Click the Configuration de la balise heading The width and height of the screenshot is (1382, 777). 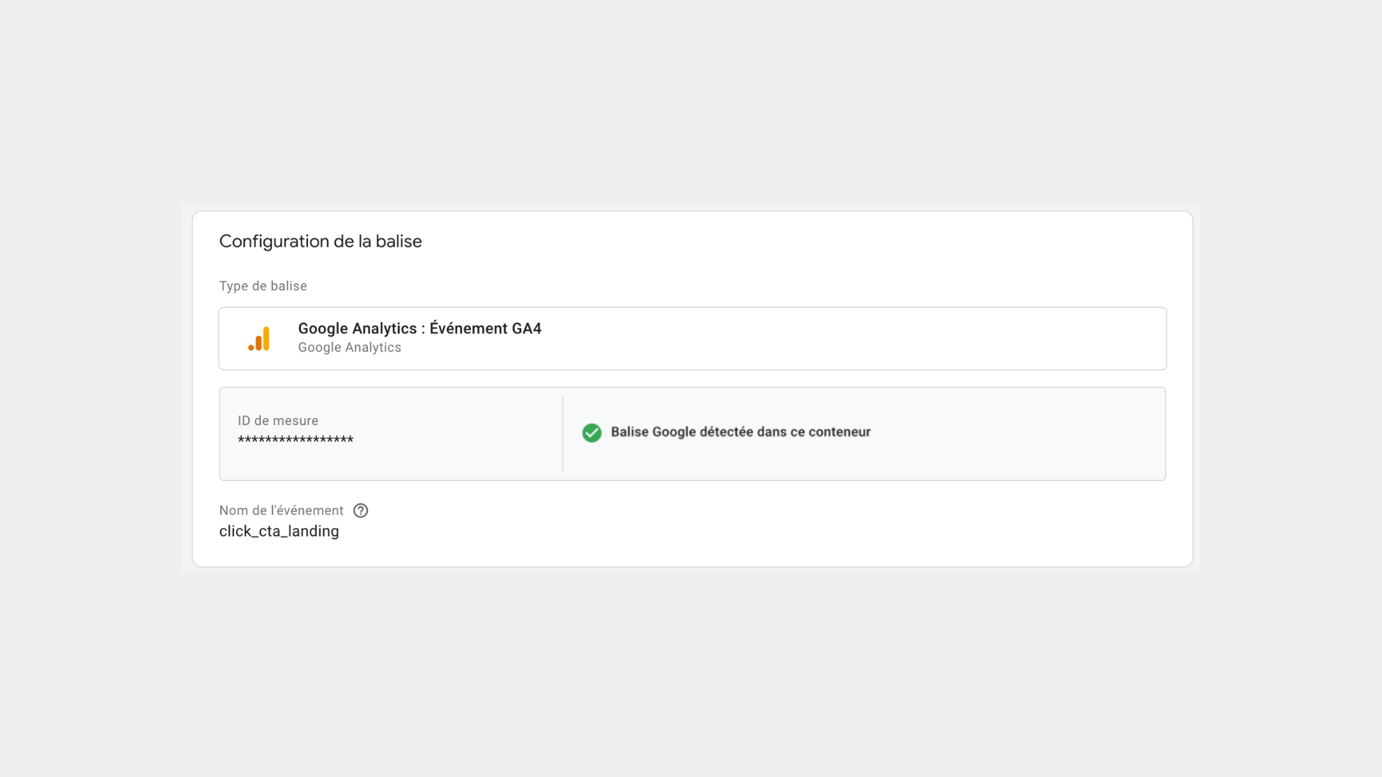point(320,242)
